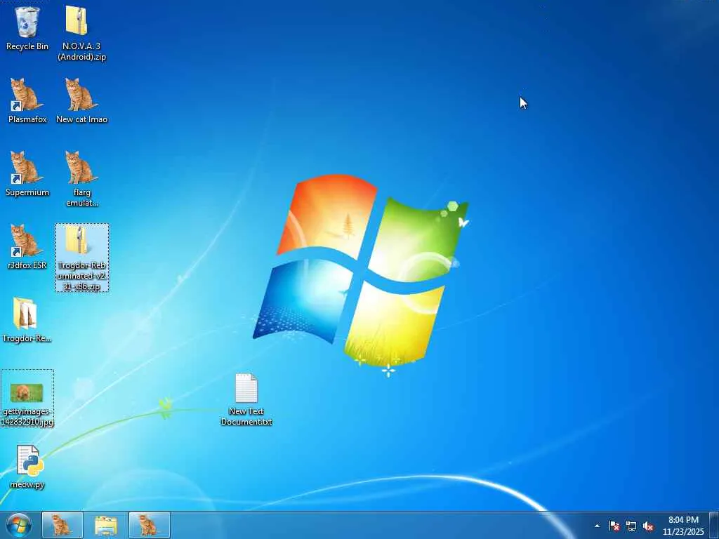Open the Action Center flag icon
This screenshot has width=719, height=539.
(x=614, y=526)
